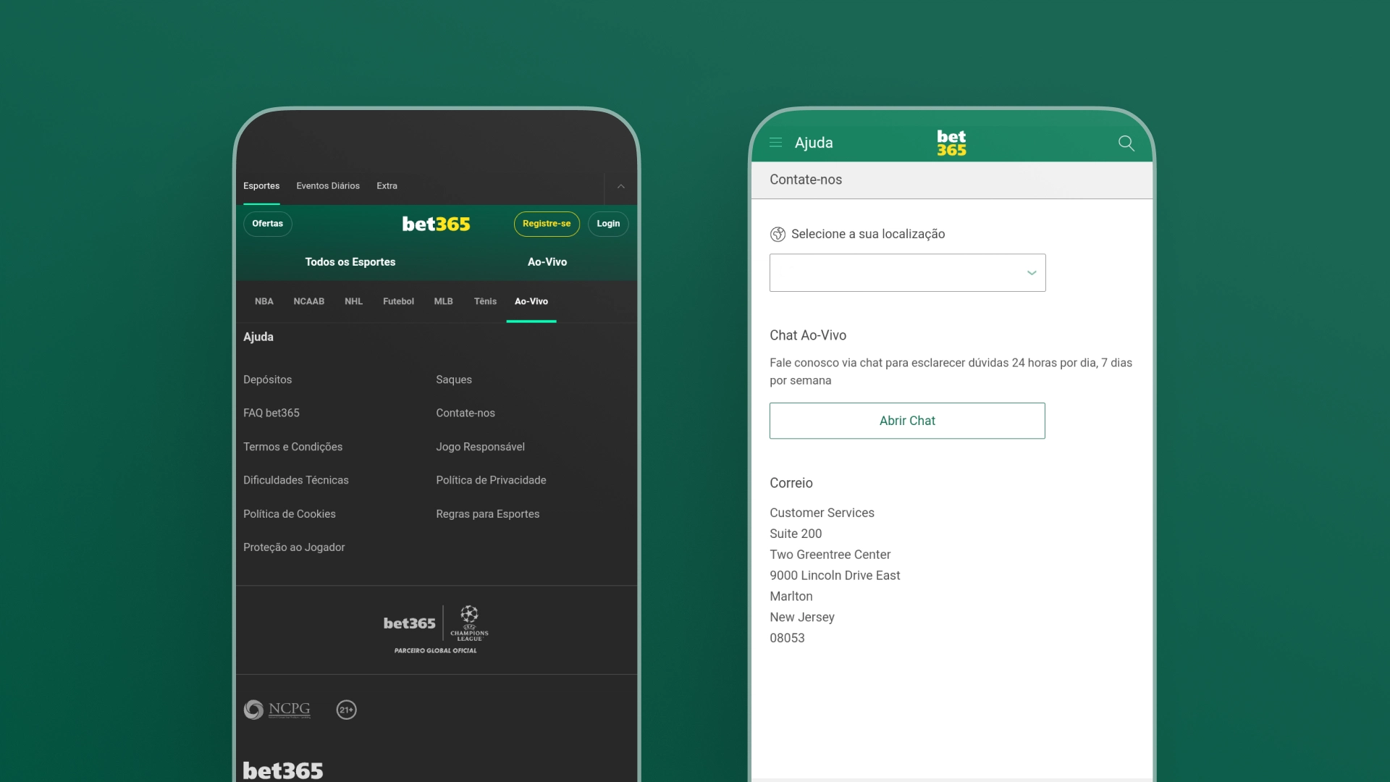The image size is (1390, 782).
Task: Select the Eventos Diários tab
Action: pos(327,185)
